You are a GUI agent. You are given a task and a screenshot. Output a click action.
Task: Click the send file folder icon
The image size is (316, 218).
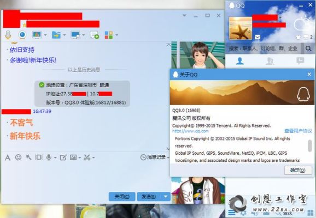(x=56, y=35)
